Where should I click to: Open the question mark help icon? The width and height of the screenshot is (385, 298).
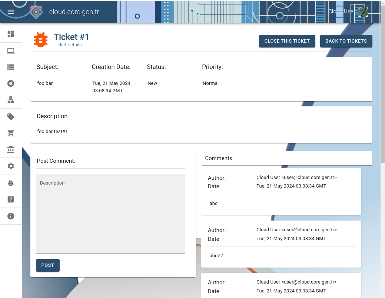[11, 199]
